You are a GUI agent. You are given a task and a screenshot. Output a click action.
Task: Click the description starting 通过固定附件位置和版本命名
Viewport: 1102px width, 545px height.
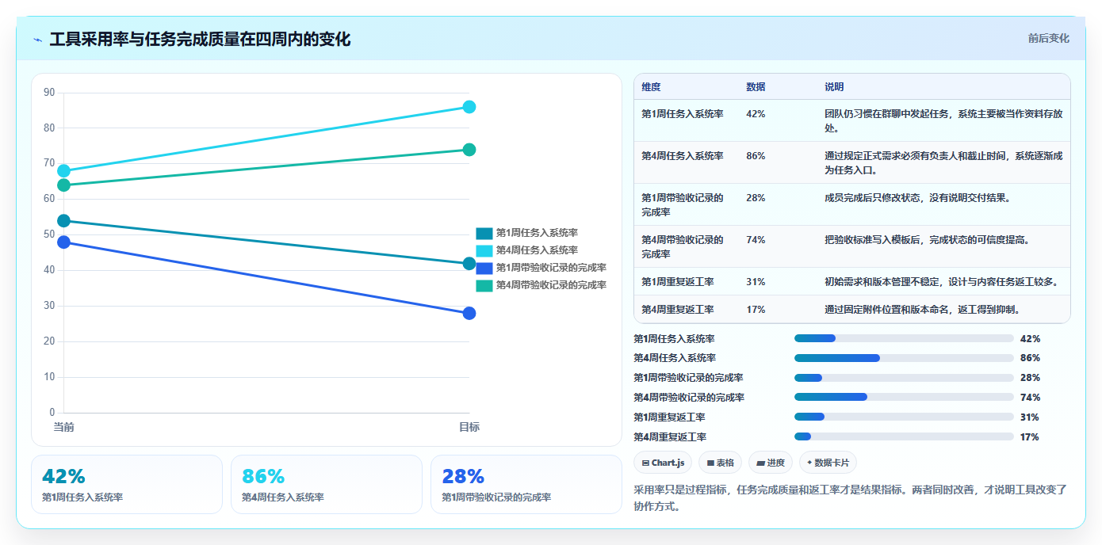[922, 310]
